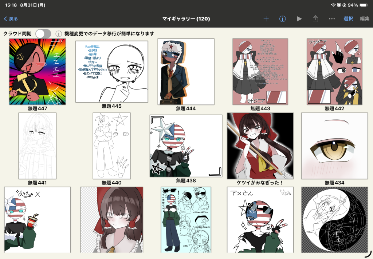Select the 無題444 title label
373x259 pixels.
[186, 109]
